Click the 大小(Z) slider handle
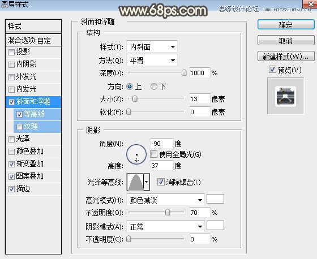Viewport: 317px width, 259px height. coord(135,99)
